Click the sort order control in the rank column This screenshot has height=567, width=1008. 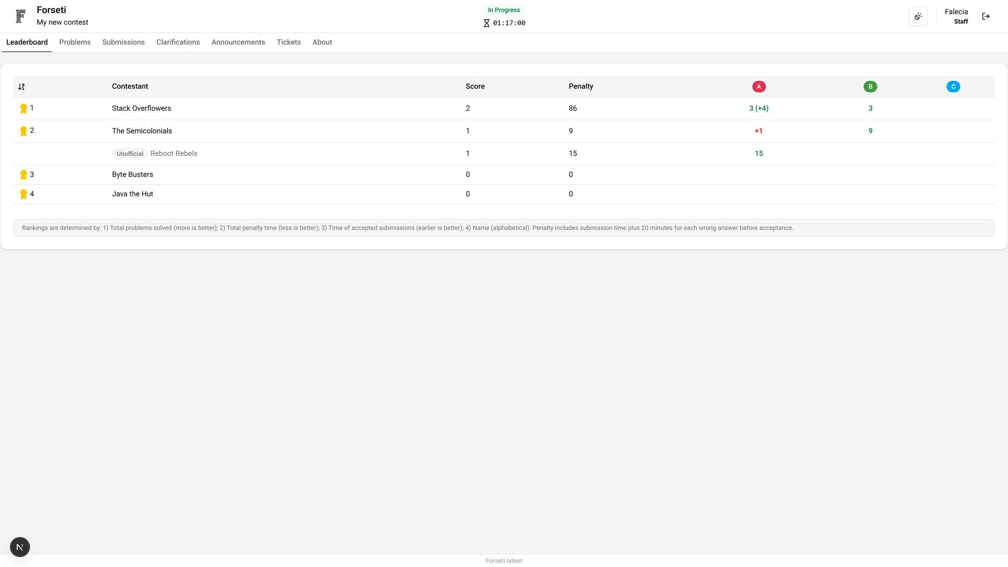click(x=22, y=86)
